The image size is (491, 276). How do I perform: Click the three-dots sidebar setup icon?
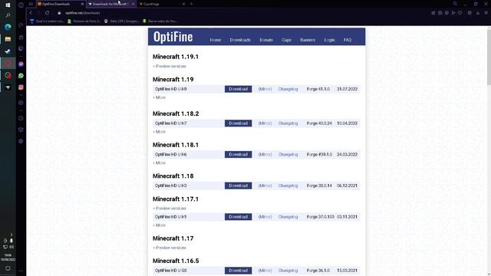click(x=21, y=271)
